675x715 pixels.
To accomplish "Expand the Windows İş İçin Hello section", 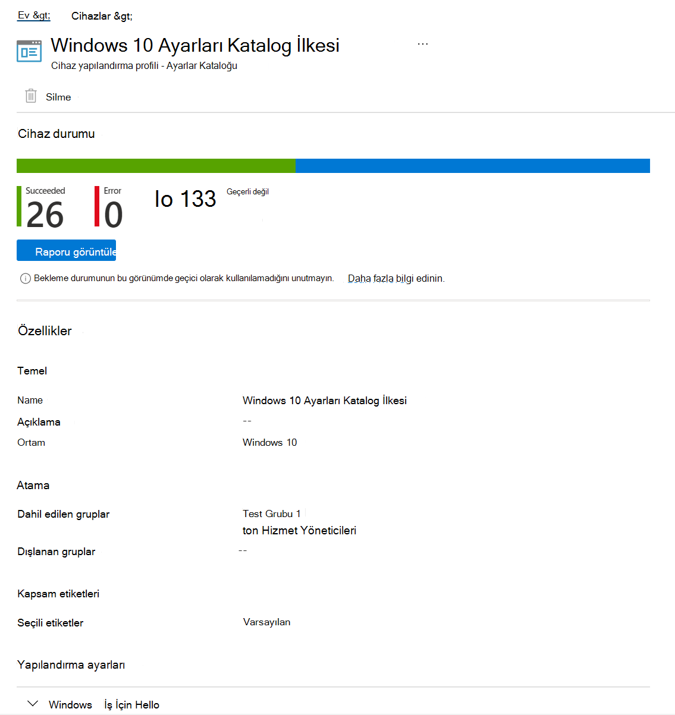I will (33, 704).
